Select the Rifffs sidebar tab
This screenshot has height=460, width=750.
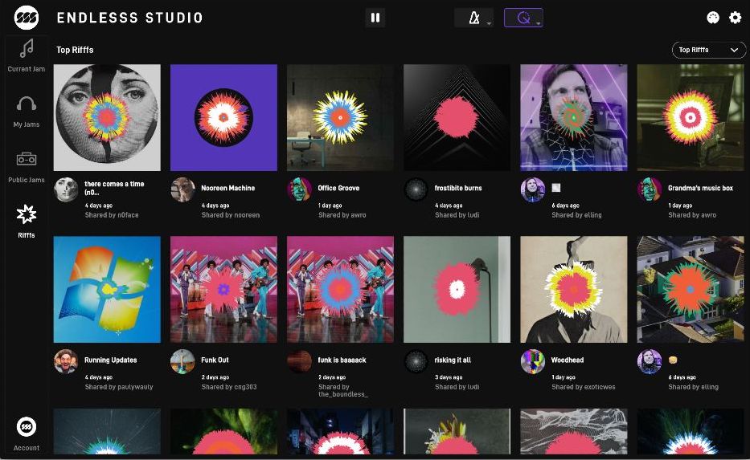coord(27,221)
